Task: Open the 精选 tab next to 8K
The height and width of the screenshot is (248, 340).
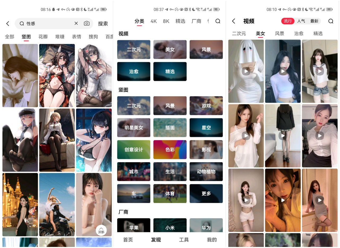Action: pos(180,21)
